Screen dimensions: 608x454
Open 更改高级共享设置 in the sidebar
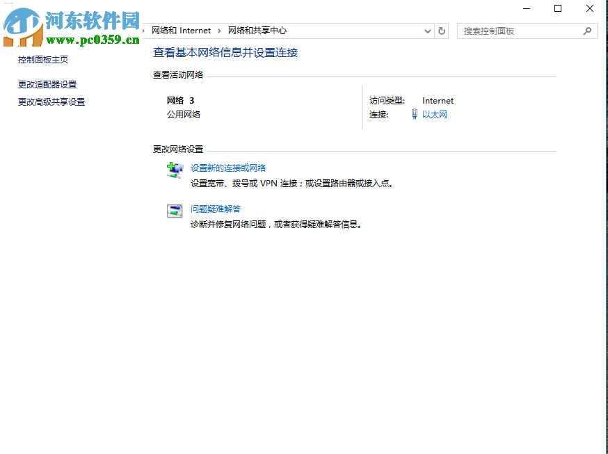(51, 102)
